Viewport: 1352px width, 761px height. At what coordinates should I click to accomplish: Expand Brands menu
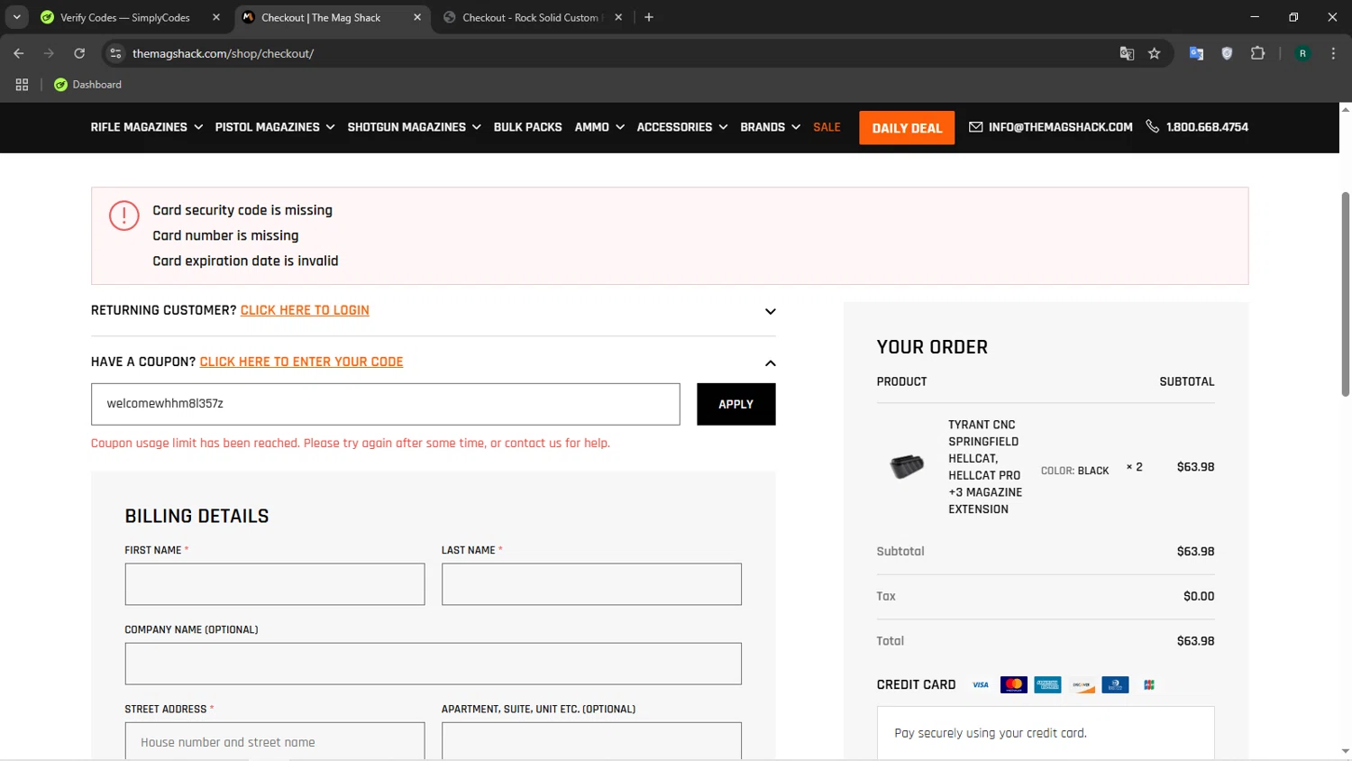click(x=771, y=127)
